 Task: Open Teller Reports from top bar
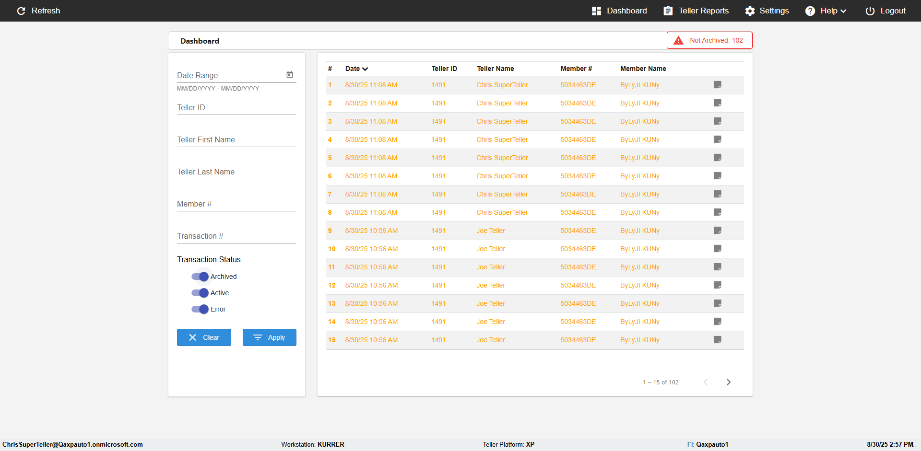[x=696, y=11]
